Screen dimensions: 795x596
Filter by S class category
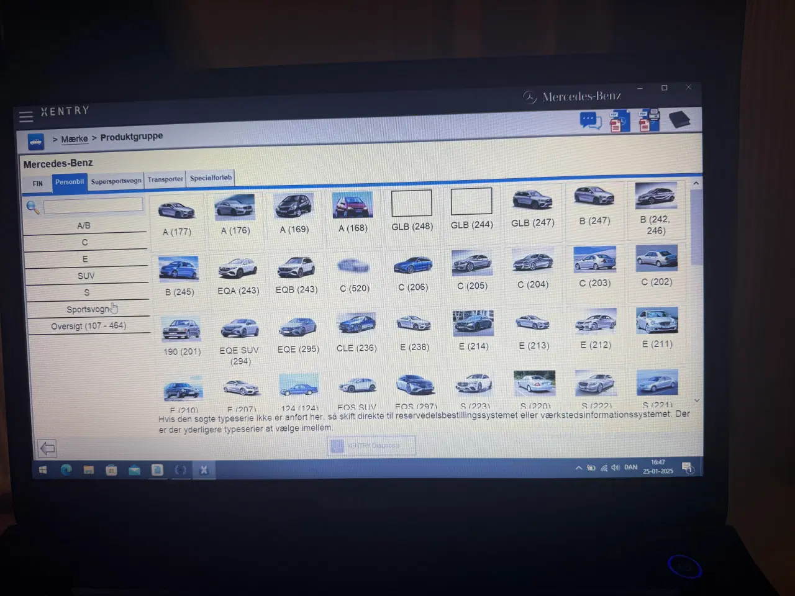pos(87,292)
